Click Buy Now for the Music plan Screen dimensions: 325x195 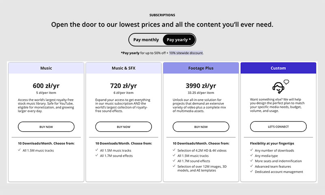click(x=46, y=127)
